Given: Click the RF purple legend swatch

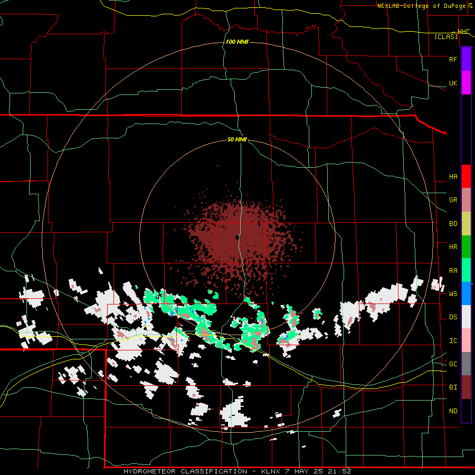Looking at the screenshot, I should [466, 59].
